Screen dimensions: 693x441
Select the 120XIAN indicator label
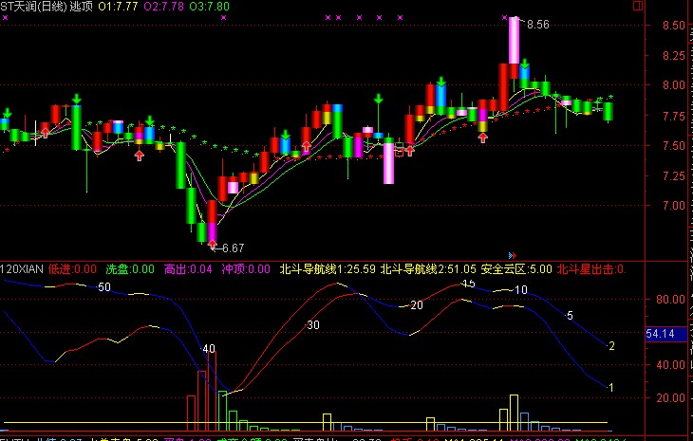point(24,269)
